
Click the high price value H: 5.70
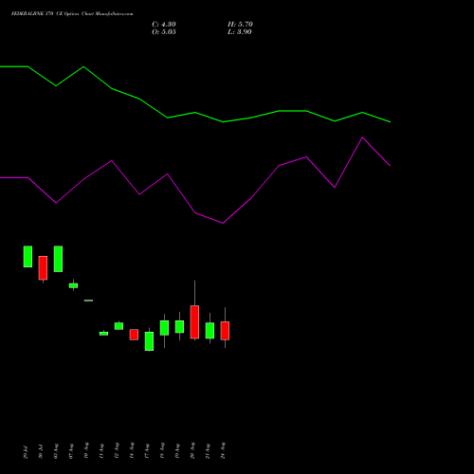[x=240, y=25]
